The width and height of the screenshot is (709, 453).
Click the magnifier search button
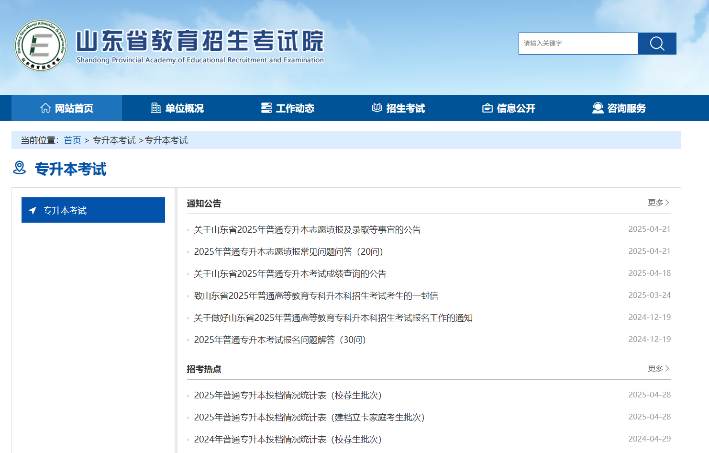[657, 44]
